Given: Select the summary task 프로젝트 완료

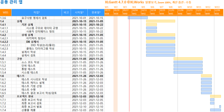Looking at the screenshot, I should click(25, 96).
